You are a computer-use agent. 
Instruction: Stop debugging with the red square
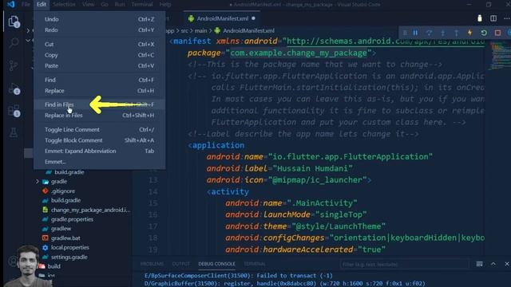point(497,33)
